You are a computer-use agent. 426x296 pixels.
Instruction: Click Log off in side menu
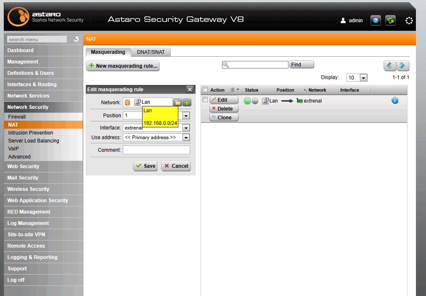tap(43, 280)
